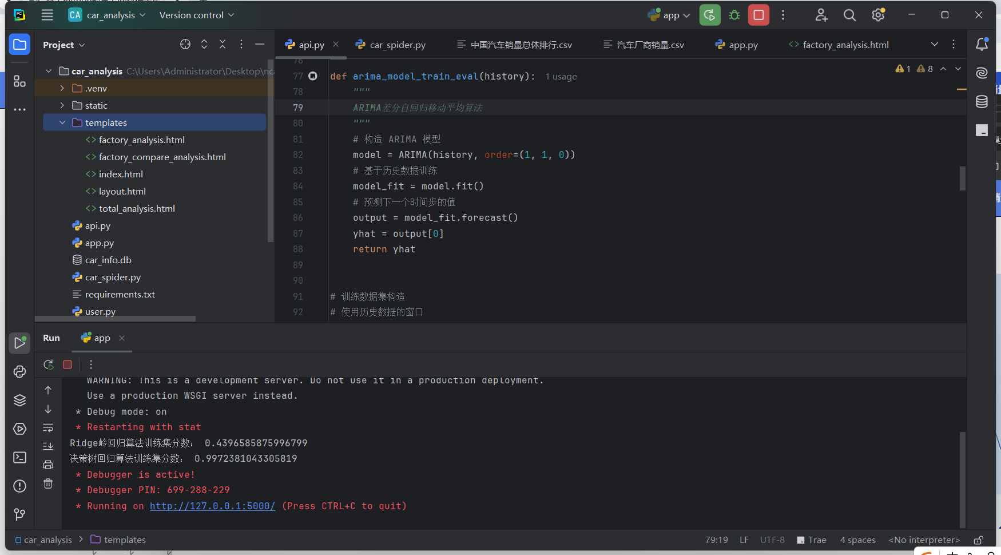The image size is (1001, 555).
Task: Toggle read-only lock in status bar
Action: click(x=979, y=540)
